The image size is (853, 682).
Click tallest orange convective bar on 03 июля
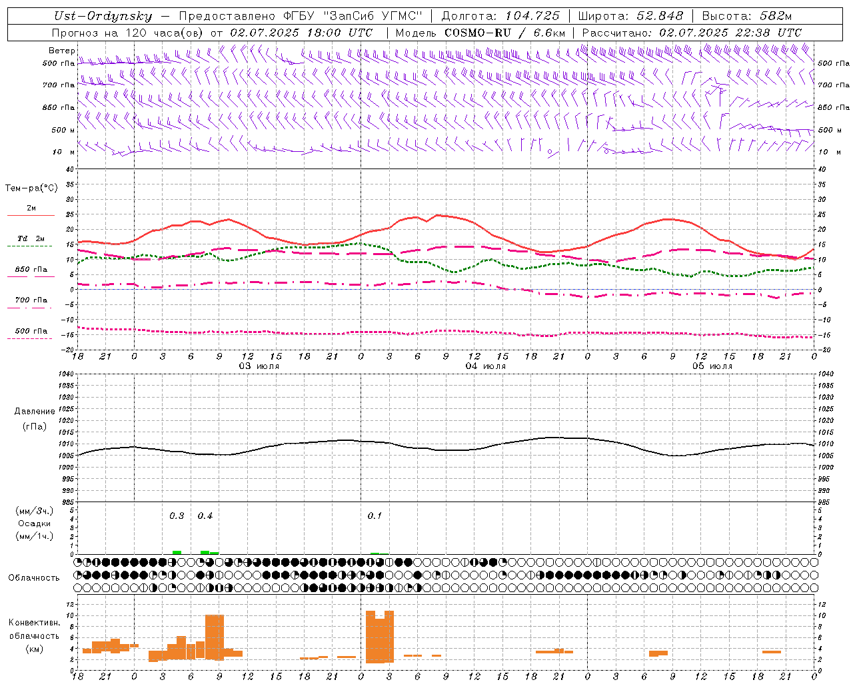[215, 636]
